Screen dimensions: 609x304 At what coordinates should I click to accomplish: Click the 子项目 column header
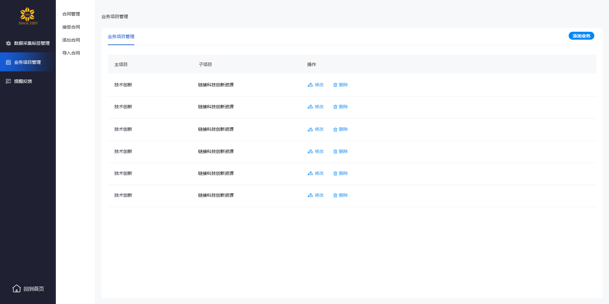point(205,64)
